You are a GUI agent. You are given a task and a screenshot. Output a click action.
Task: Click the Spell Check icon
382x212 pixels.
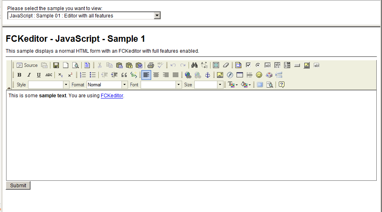(x=160, y=65)
